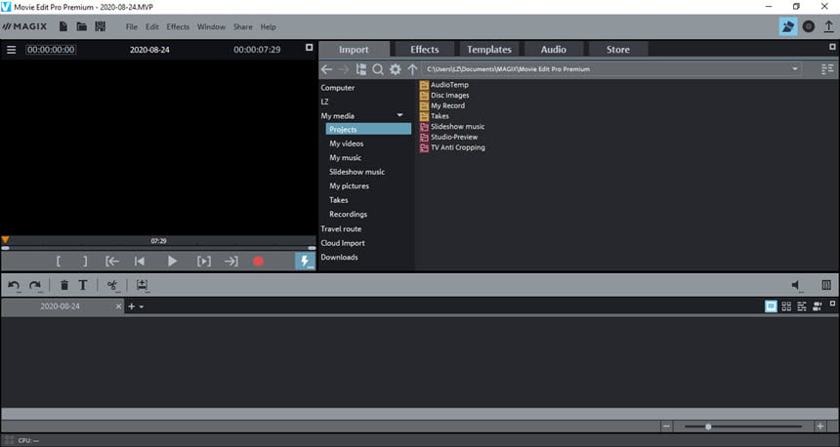This screenshot has width=840, height=447.
Task: Open the Help menu
Action: (268, 26)
